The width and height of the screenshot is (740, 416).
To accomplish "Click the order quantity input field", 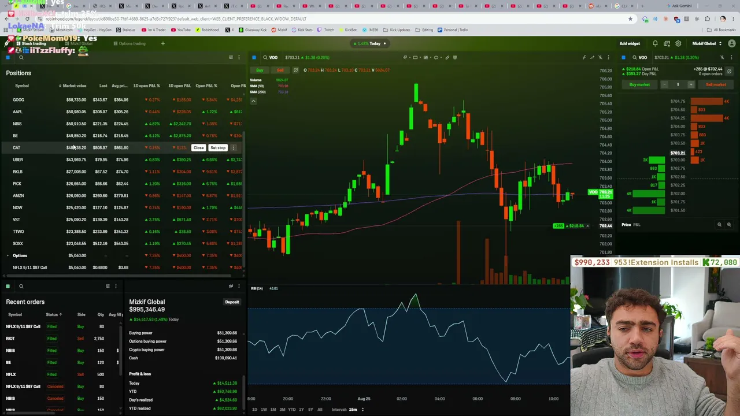I will click(678, 84).
